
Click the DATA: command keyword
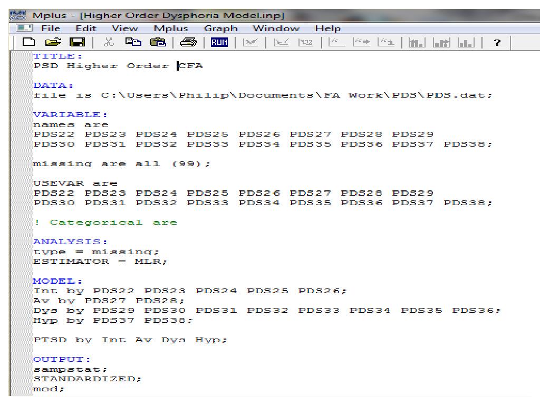click(x=53, y=85)
